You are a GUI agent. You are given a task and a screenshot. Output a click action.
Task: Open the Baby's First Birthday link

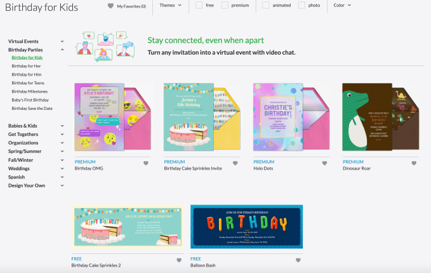coord(30,100)
